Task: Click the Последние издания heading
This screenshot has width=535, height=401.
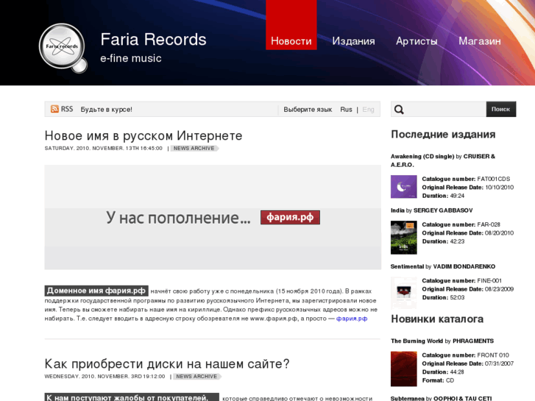Action: pos(443,135)
